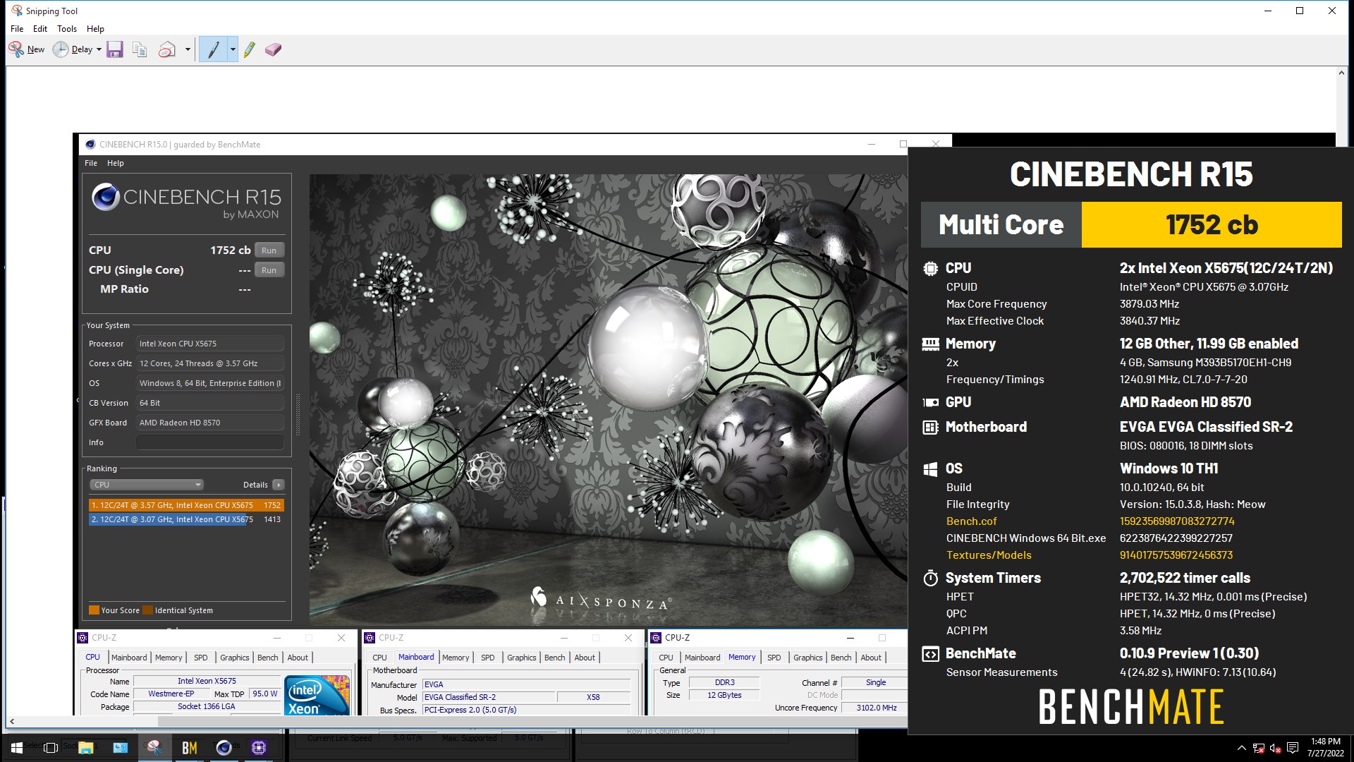Click the New snip scissors icon
The height and width of the screenshot is (762, 1354).
(16, 49)
